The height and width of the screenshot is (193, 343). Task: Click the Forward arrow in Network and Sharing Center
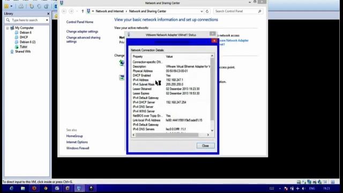click(x=71, y=11)
